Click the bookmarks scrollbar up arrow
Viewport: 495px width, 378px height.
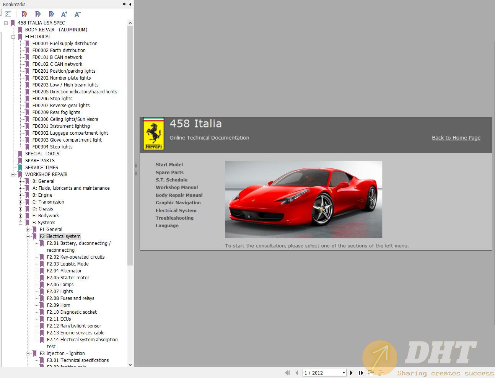coord(130,23)
